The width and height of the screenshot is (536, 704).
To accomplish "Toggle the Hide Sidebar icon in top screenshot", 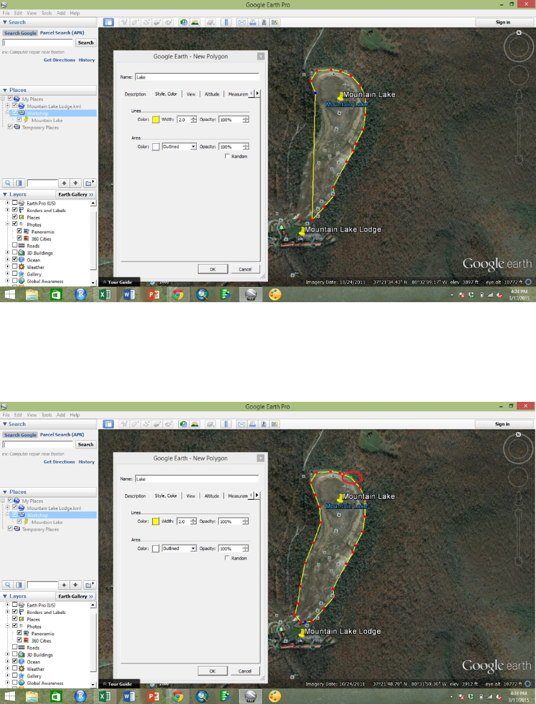I will click(108, 22).
